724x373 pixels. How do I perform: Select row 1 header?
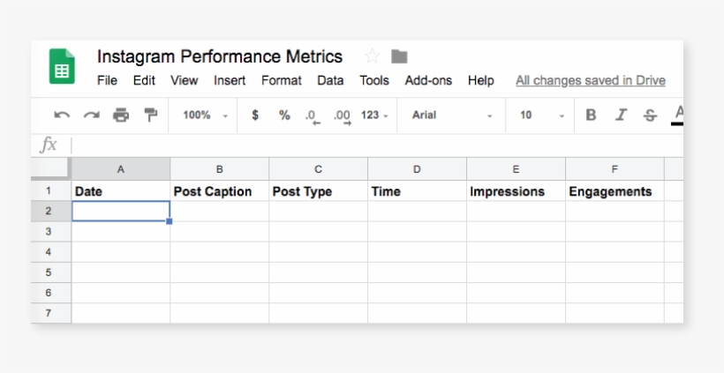51,190
